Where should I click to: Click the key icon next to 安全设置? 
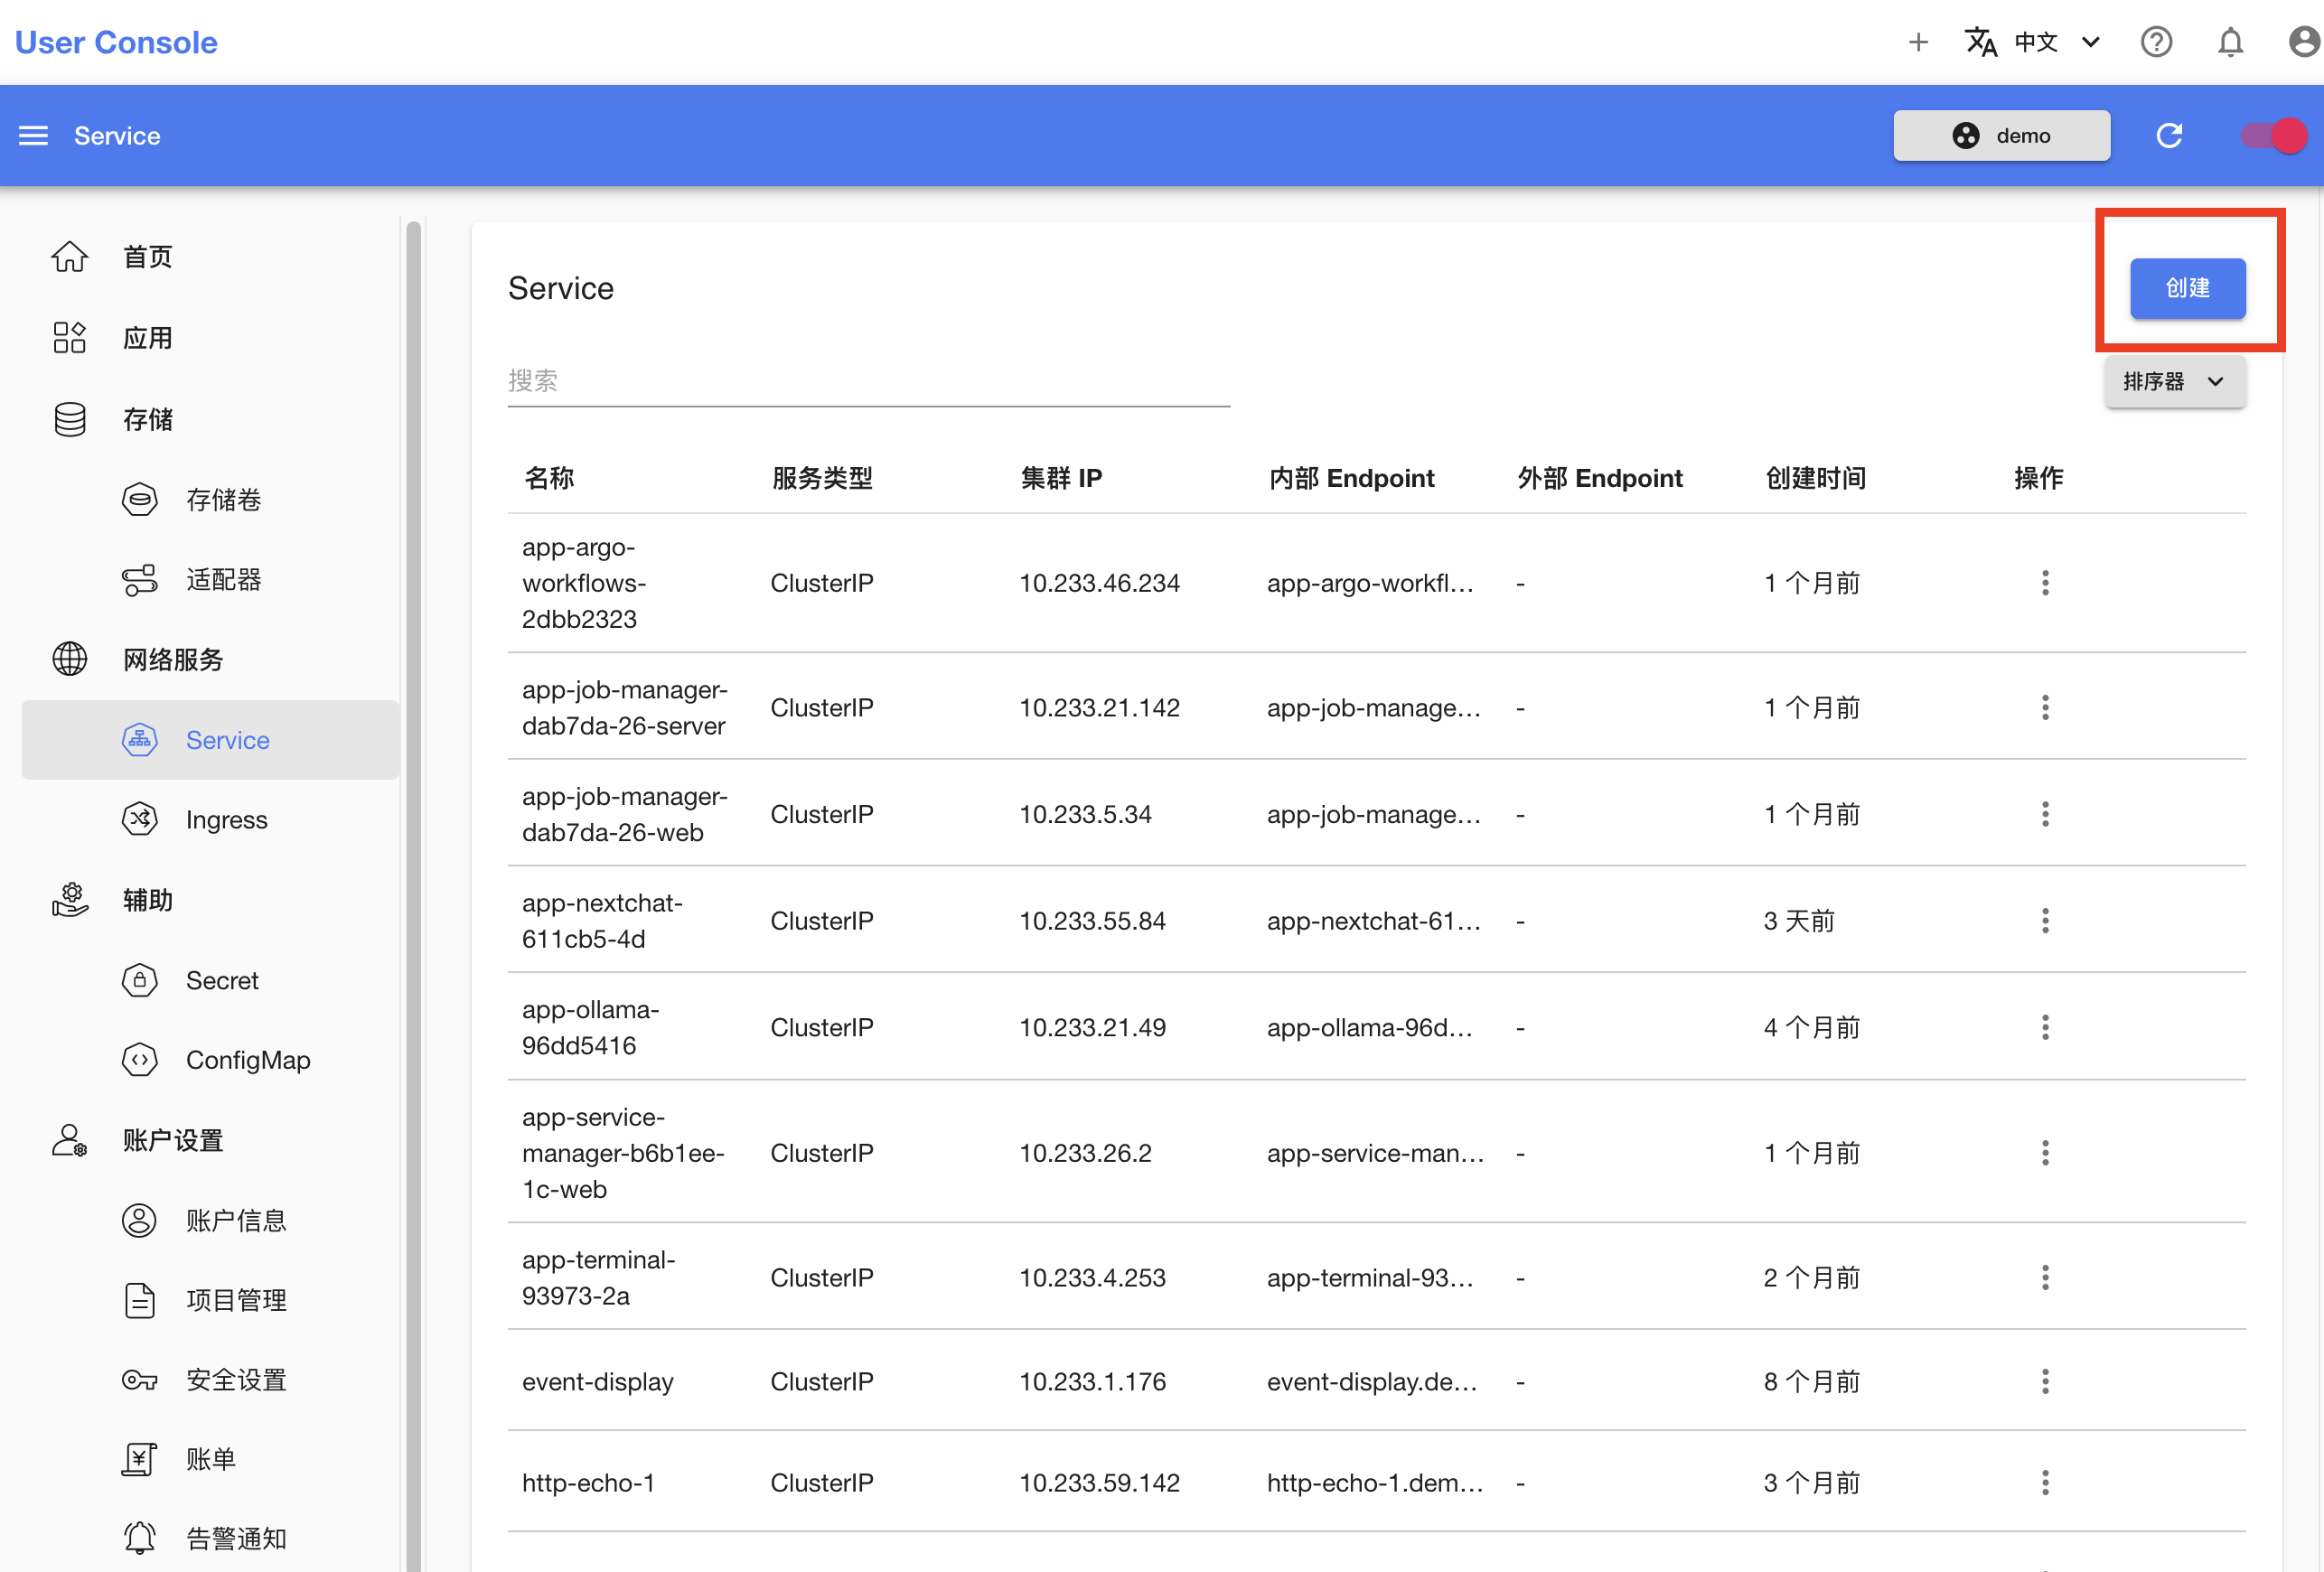coord(139,1380)
